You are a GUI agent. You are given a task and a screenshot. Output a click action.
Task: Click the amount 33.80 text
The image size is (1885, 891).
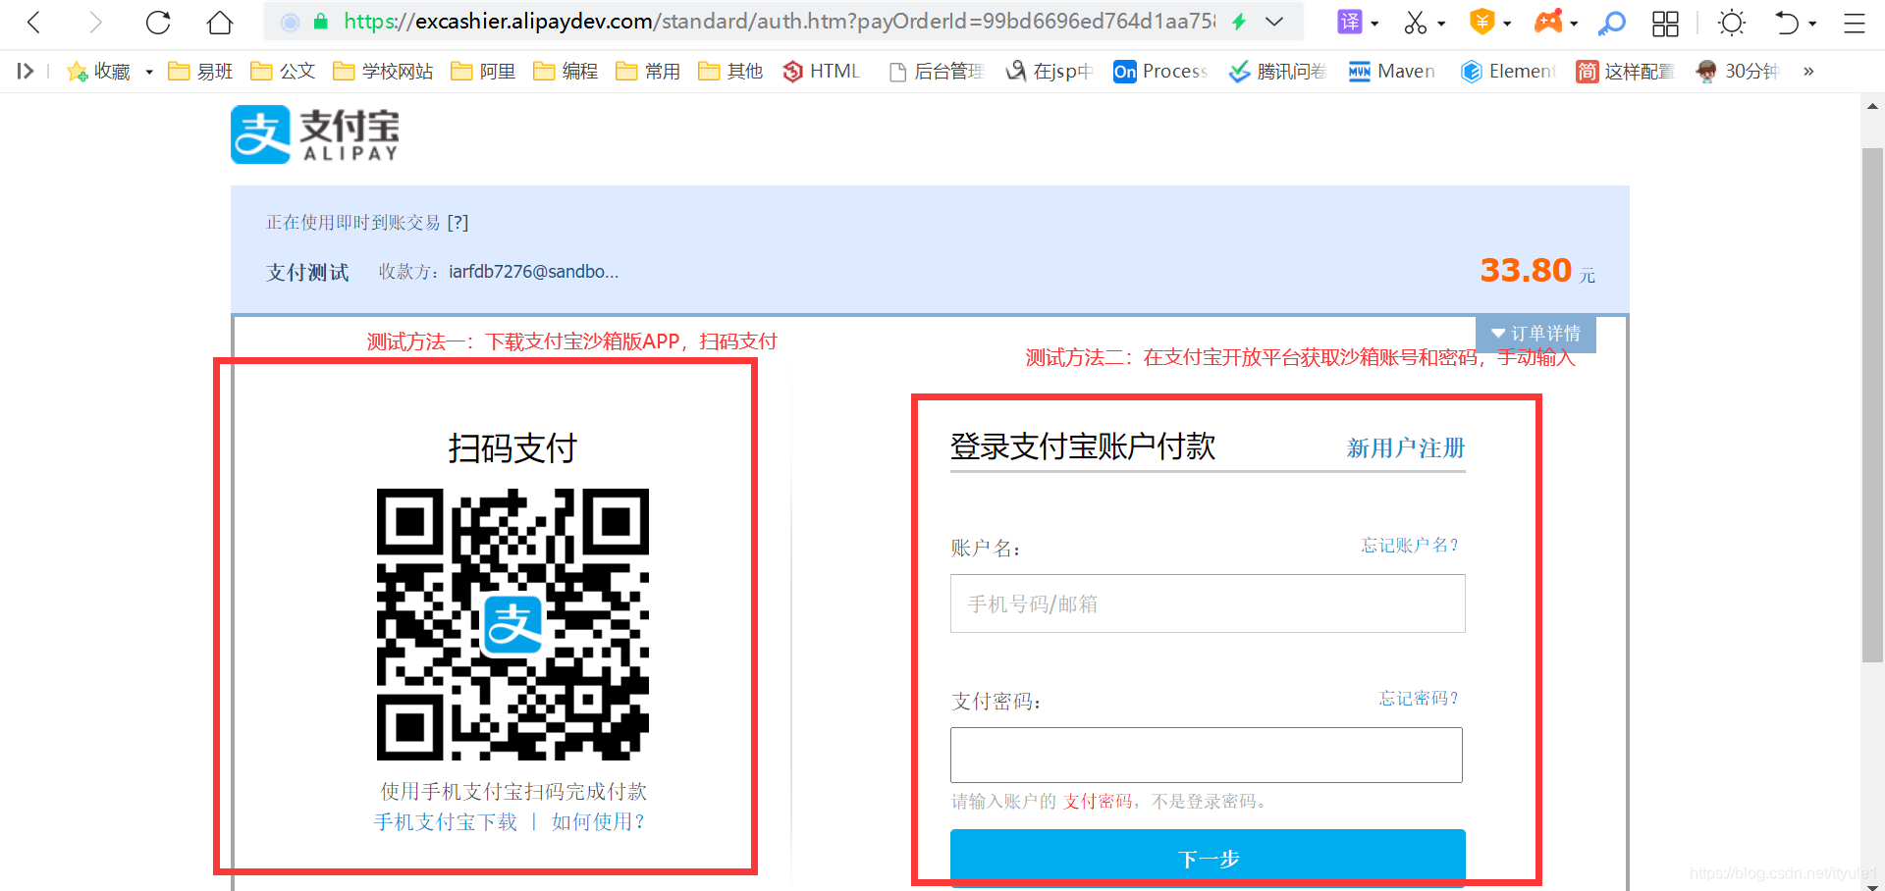coord(1526,270)
